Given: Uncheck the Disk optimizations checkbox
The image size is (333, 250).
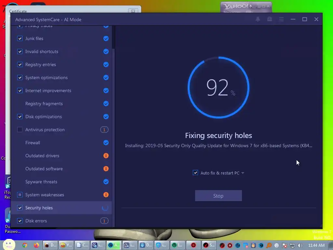Looking at the screenshot, I should coord(20,117).
